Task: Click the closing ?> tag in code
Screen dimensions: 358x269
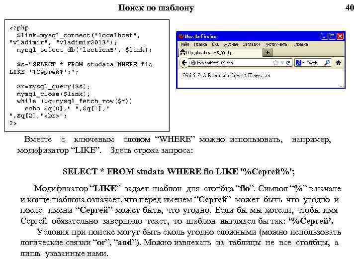Action: point(13,123)
